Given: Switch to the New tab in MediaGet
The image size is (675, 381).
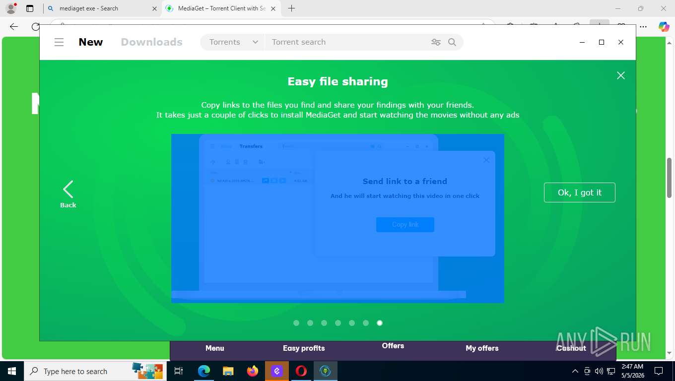Looking at the screenshot, I should 91,42.
